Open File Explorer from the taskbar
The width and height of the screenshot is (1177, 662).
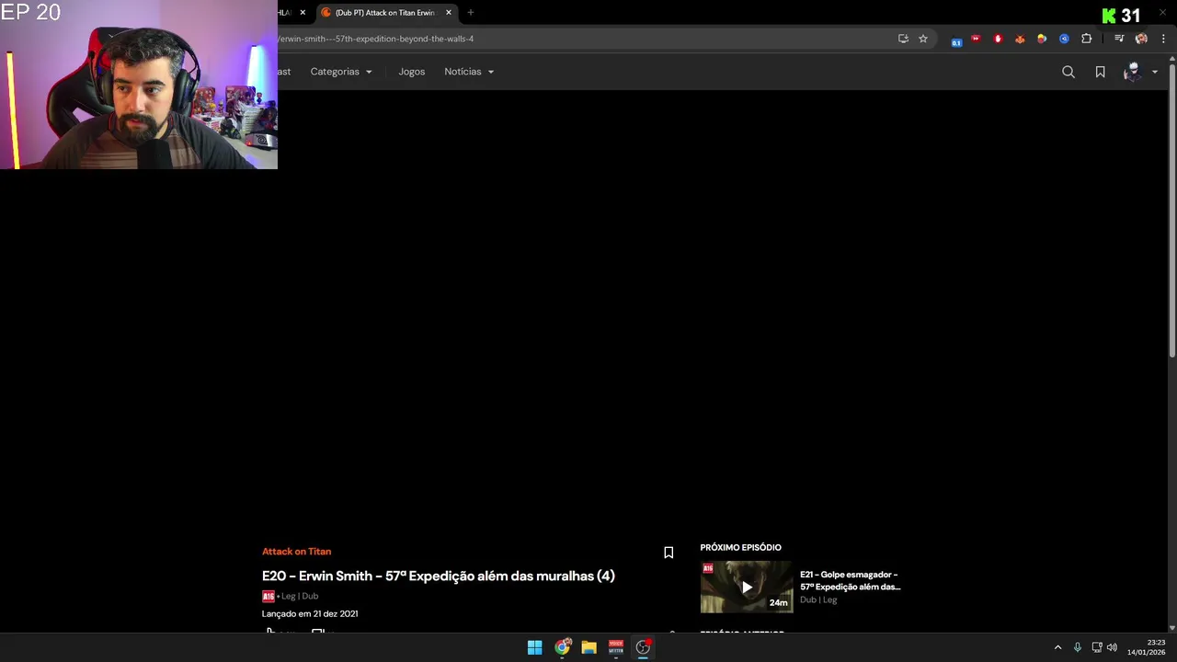click(588, 647)
